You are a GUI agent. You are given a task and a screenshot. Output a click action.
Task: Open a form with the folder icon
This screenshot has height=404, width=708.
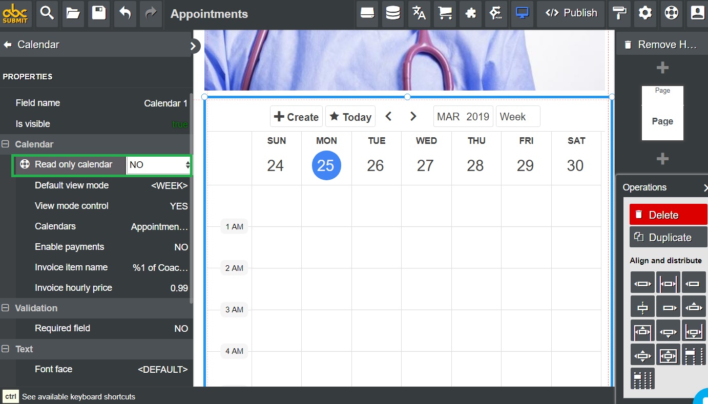tap(73, 13)
